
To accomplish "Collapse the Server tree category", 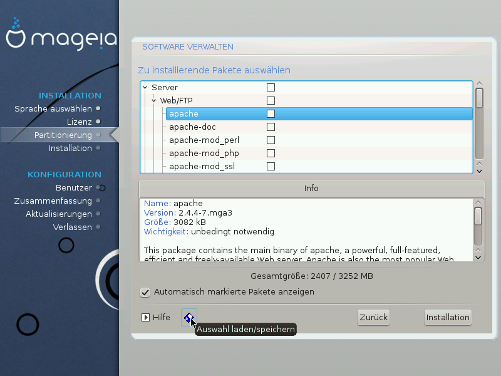I will pos(145,87).
